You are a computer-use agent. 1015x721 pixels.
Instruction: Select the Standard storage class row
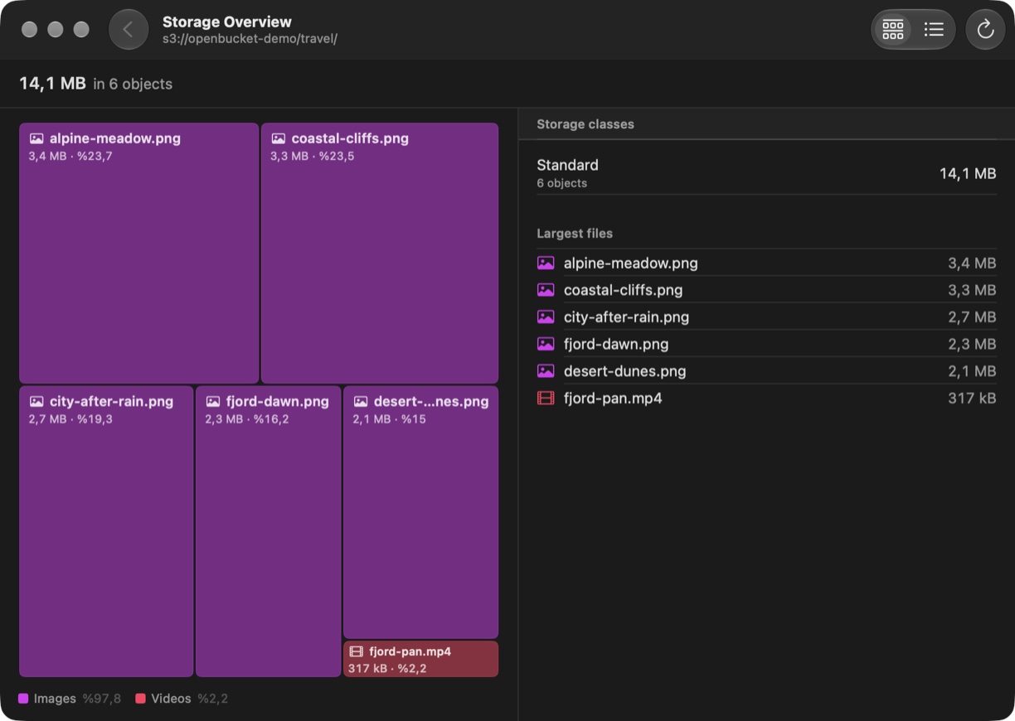pyautogui.click(x=766, y=172)
